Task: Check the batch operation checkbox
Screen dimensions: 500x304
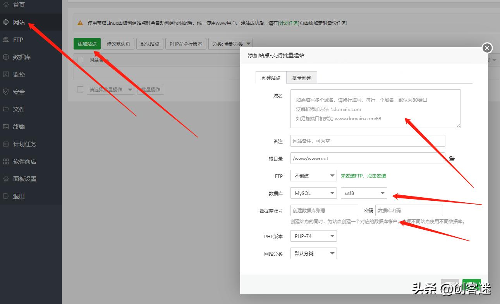Action: 80,89
